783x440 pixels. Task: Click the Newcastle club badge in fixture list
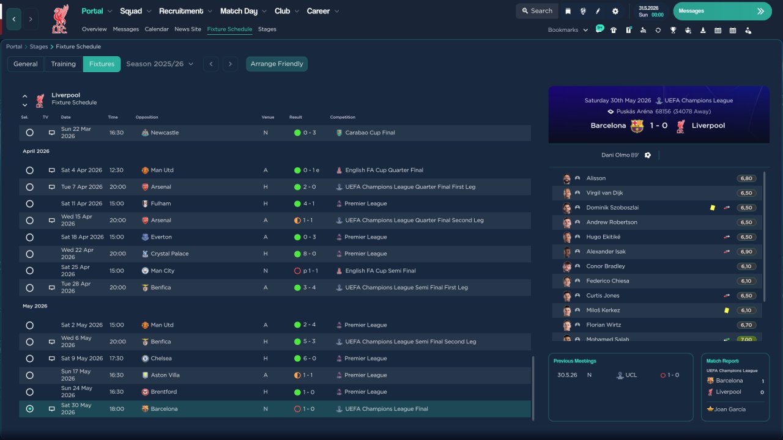[x=145, y=133]
